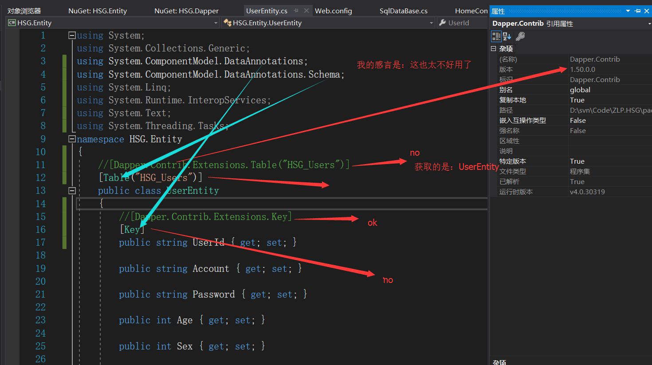Click the Property Pages wrench icon
This screenshot has height=365, width=652.
pyautogui.click(x=520, y=36)
